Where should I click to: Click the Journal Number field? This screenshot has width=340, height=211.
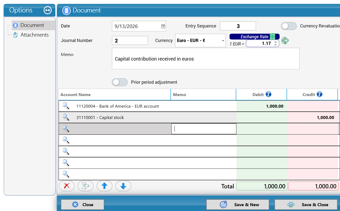pyautogui.click(x=130, y=40)
